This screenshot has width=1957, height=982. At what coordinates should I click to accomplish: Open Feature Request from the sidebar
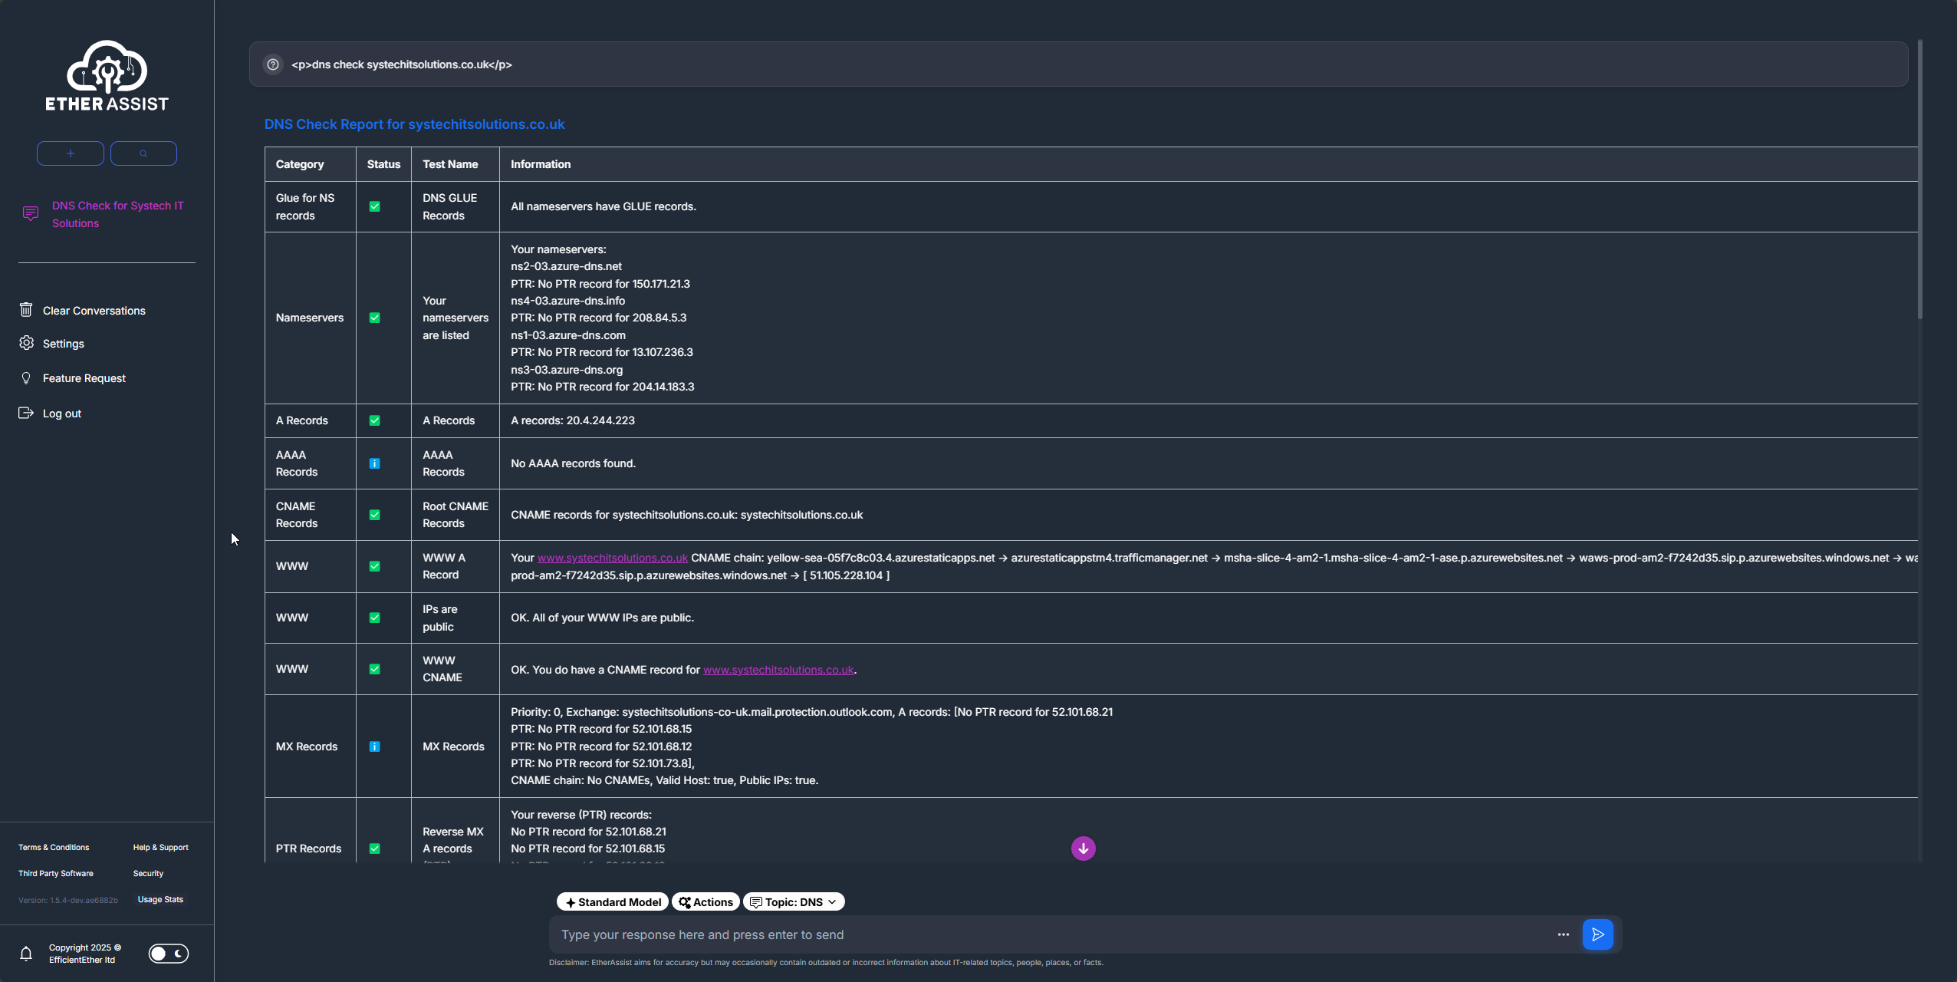(x=84, y=378)
